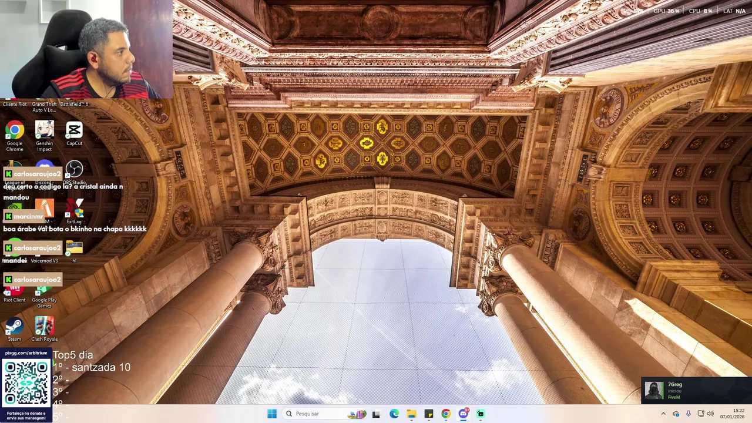Switch to Chrome on the taskbar
752x423 pixels.
pyautogui.click(x=446, y=414)
